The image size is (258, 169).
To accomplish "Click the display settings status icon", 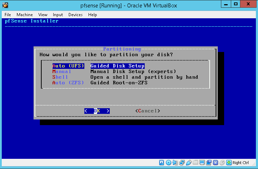I will click(x=202, y=163).
